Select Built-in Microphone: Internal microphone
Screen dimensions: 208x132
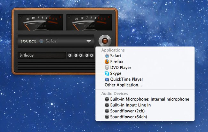145,99
